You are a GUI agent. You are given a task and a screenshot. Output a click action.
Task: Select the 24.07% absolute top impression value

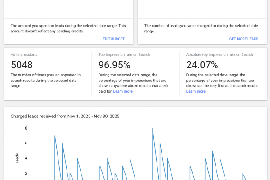pyautogui.click(x=202, y=65)
